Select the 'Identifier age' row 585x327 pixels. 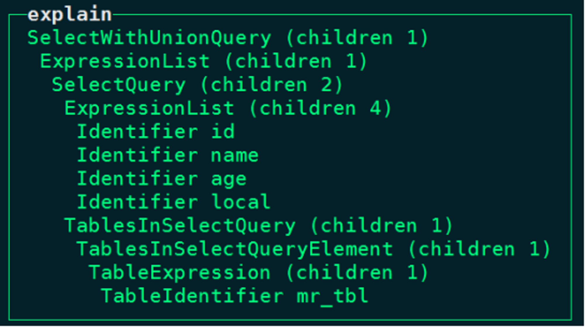162,179
